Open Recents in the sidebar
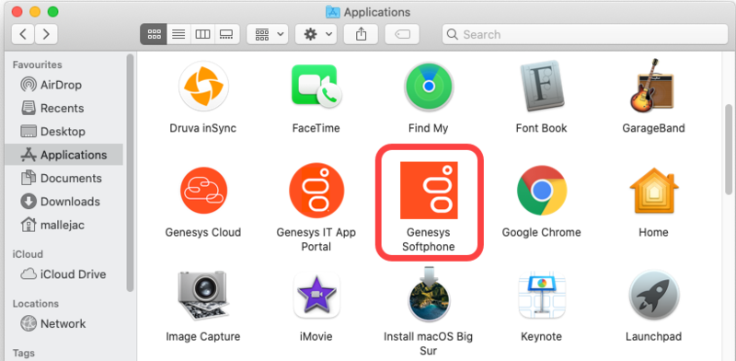The width and height of the screenshot is (736, 361). 63,108
